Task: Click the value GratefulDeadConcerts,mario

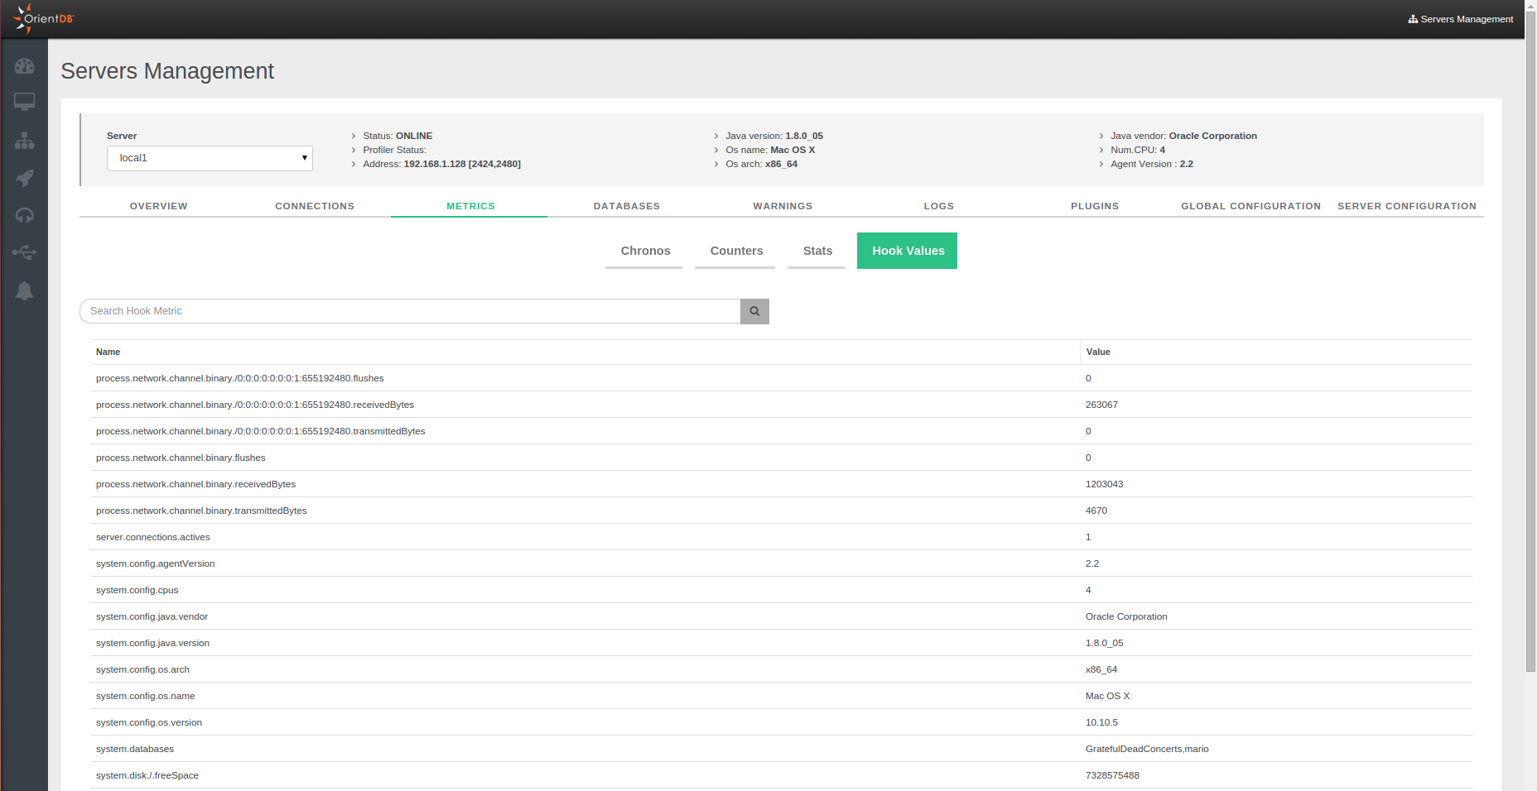Action: (x=1147, y=749)
